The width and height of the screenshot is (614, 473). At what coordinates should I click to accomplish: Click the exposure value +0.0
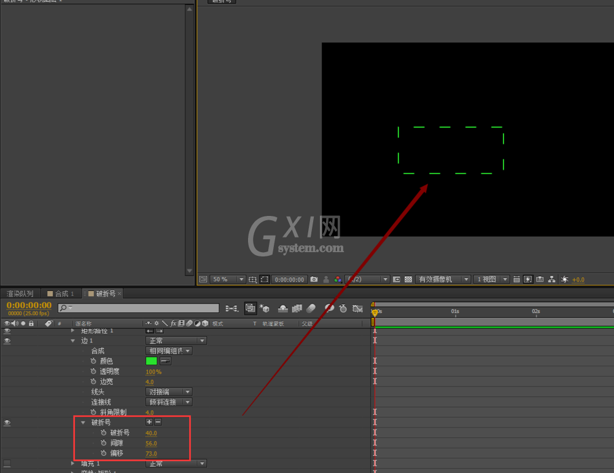tap(578, 280)
